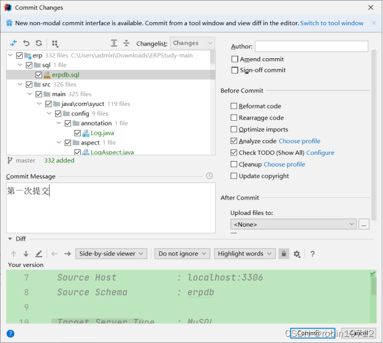Click Configure link for Check TODO
383x343 pixels.
pyautogui.click(x=320, y=153)
